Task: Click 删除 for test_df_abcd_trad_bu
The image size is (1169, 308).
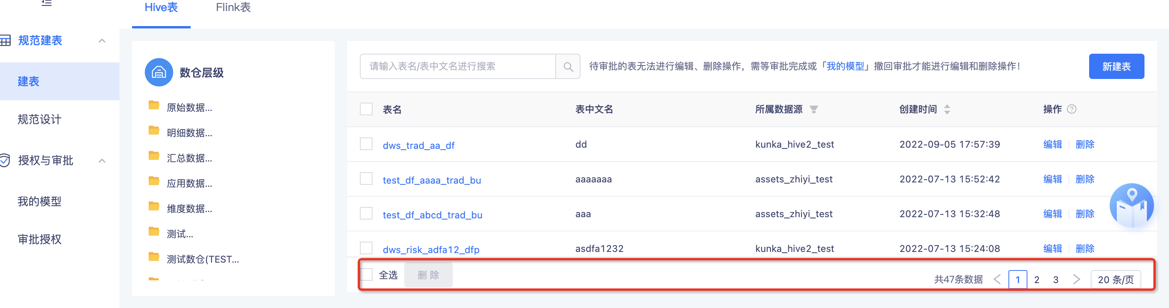Action: click(x=1085, y=214)
